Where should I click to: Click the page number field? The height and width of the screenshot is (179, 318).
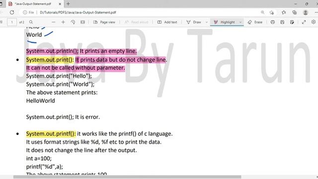(12, 22)
